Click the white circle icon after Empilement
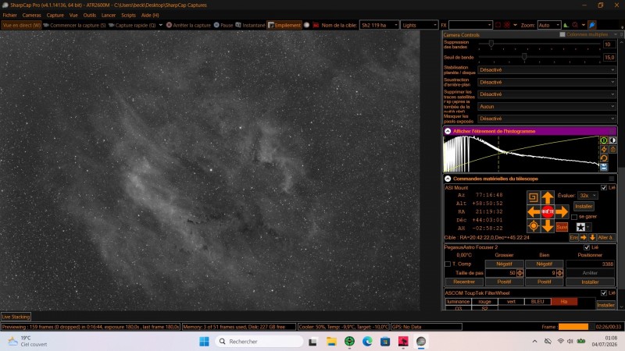Image resolution: width=625 pixels, height=351 pixels. [306, 25]
